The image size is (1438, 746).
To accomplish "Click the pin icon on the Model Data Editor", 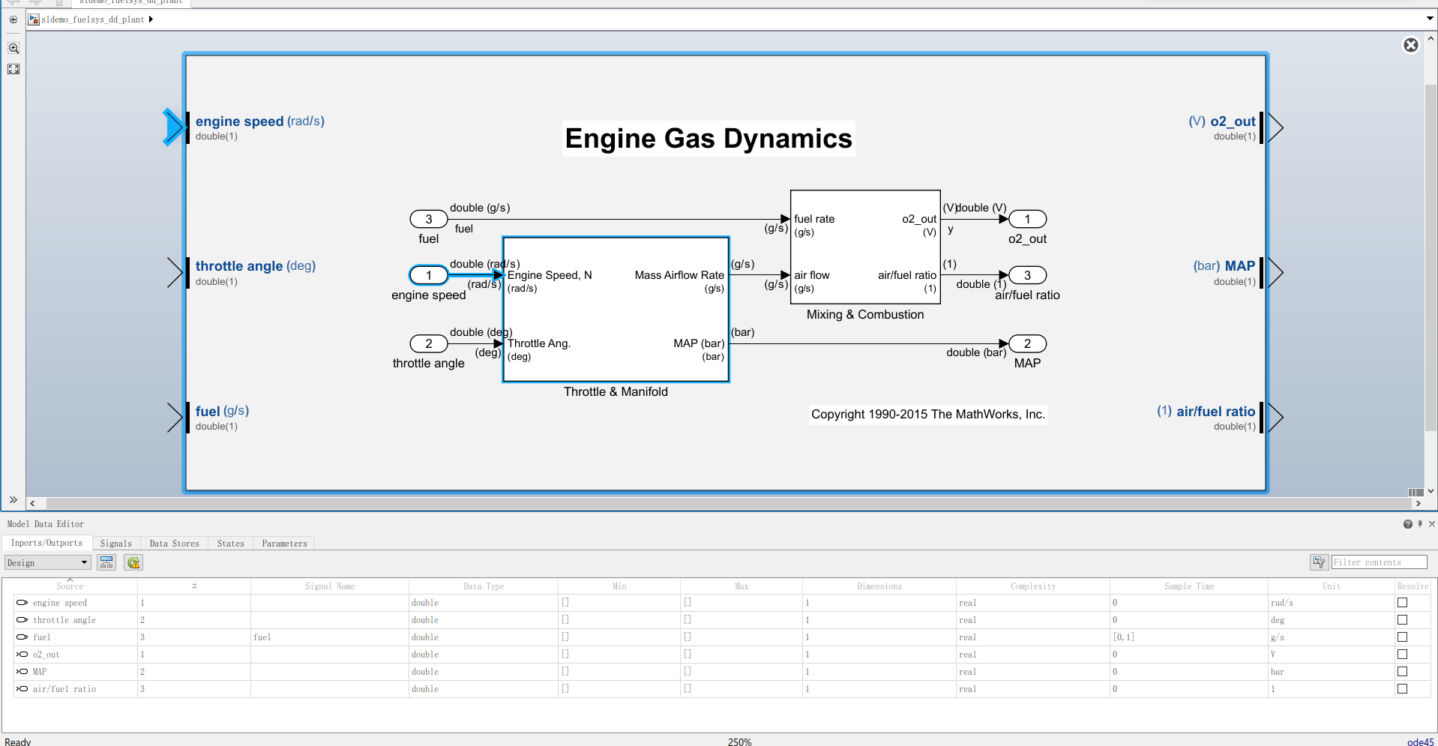I will pyautogui.click(x=1419, y=523).
